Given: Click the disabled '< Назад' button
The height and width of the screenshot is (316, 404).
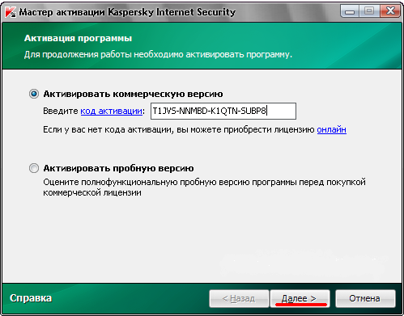Looking at the screenshot, I should click(x=239, y=298).
